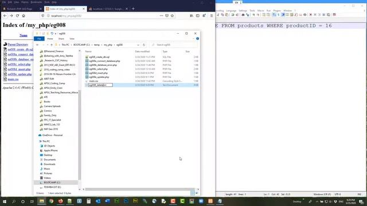The height and width of the screenshot is (206, 367).
Task: Bookmark this page with the star icon
Action: coord(172,15)
